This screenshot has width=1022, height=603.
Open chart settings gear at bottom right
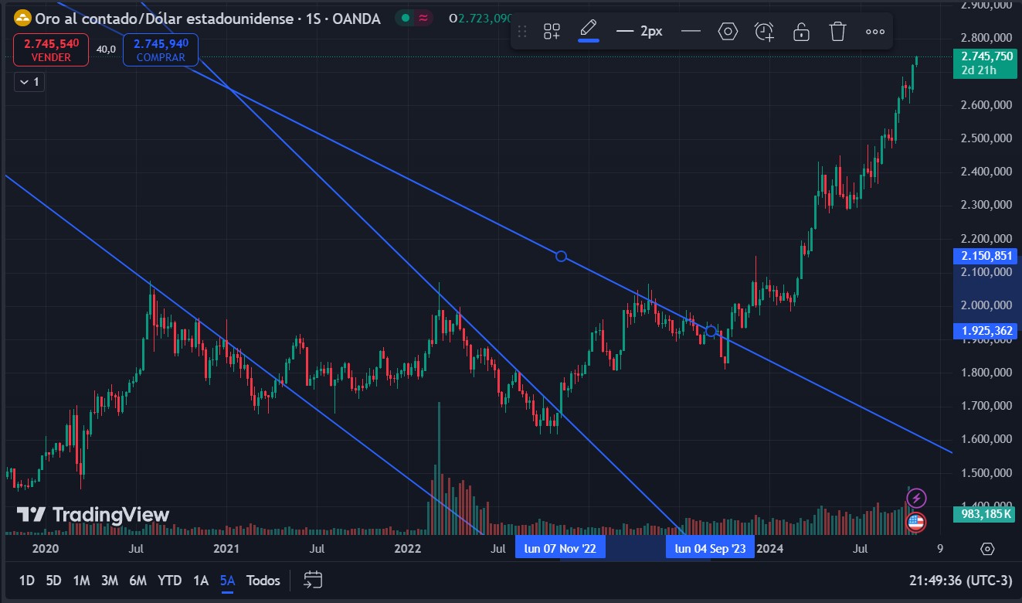coord(986,549)
